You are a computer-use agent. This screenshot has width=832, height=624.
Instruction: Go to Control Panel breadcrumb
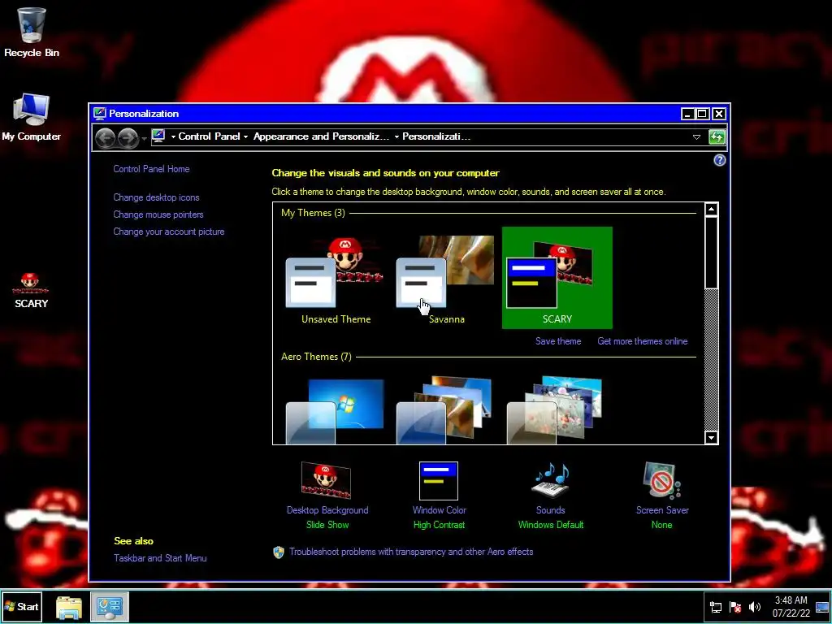pos(209,136)
